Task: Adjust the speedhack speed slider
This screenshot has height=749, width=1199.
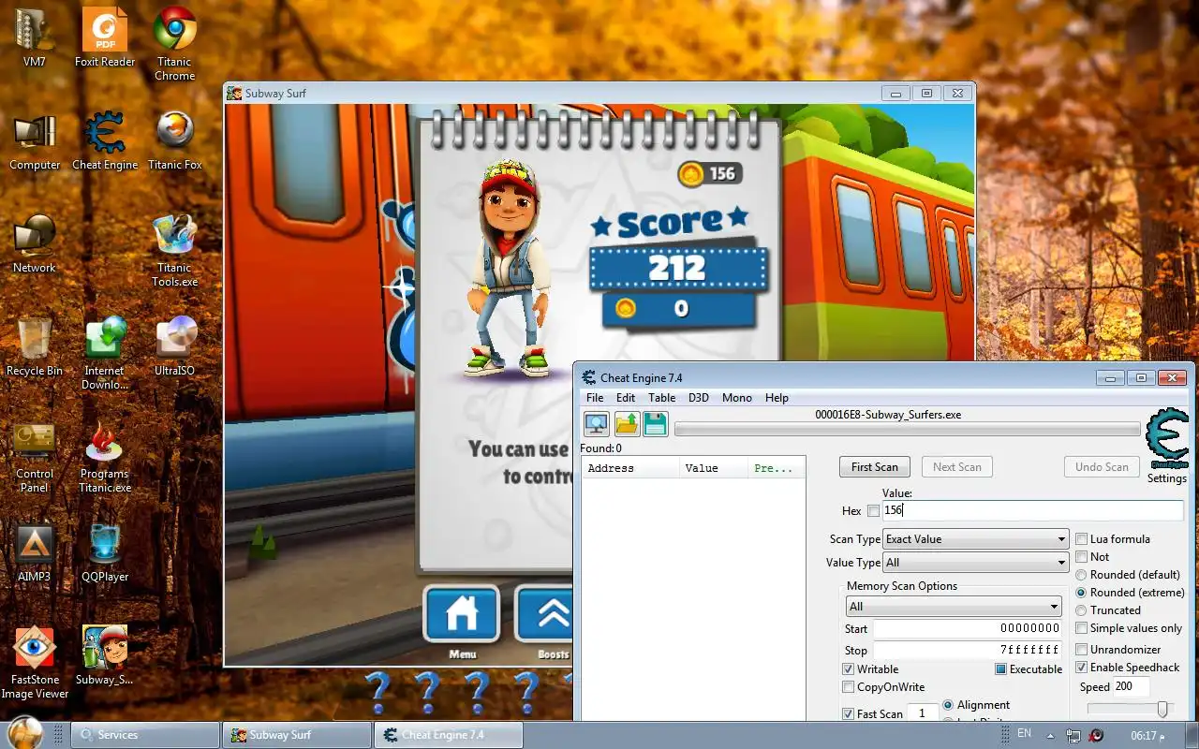Action: click(1162, 710)
